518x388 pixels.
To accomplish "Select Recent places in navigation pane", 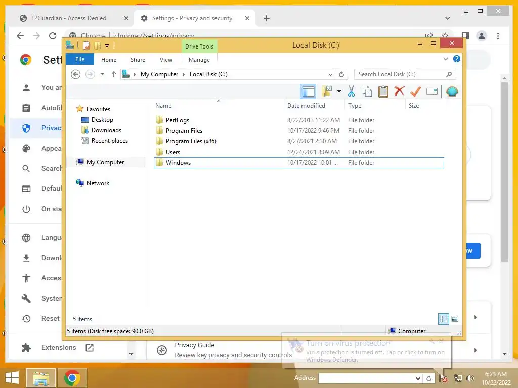I will point(110,141).
